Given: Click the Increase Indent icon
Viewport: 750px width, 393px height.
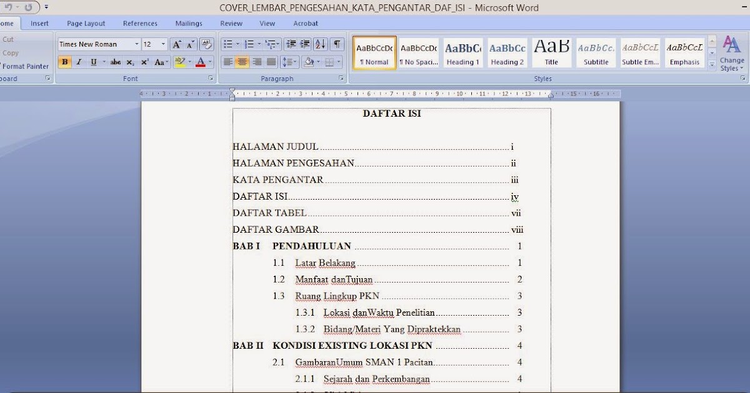Looking at the screenshot, I should [x=305, y=44].
